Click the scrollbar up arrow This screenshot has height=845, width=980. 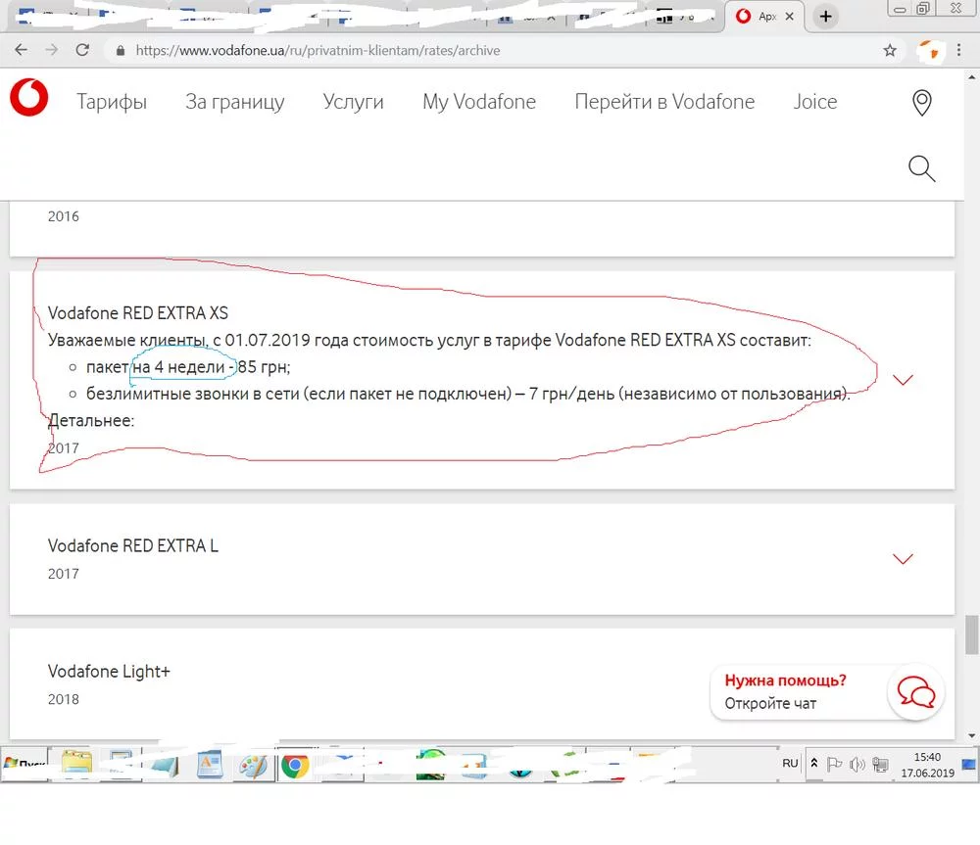tap(971, 77)
